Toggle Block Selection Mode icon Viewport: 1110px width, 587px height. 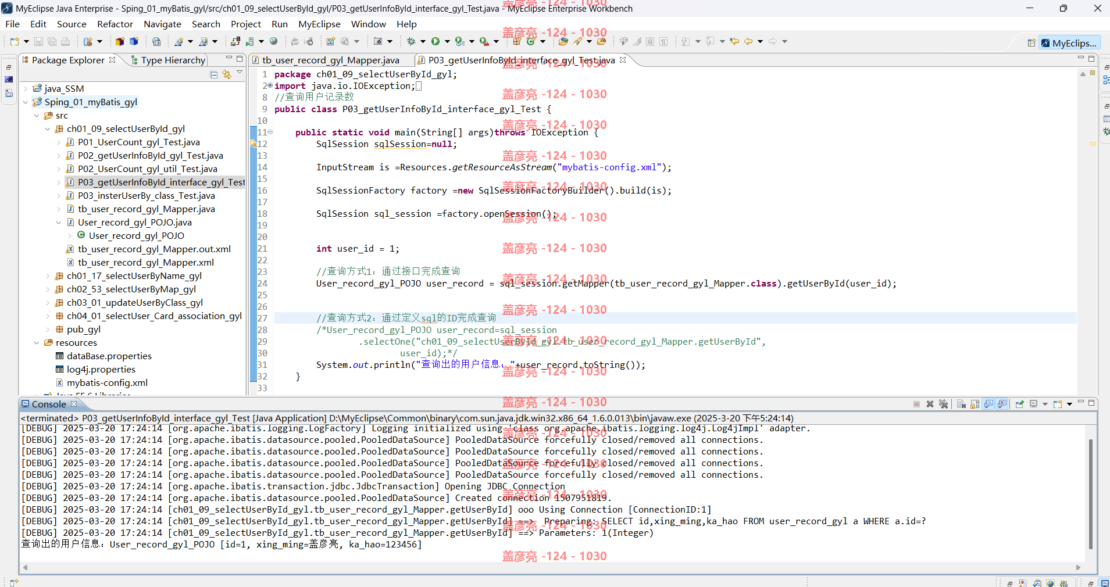650,41
